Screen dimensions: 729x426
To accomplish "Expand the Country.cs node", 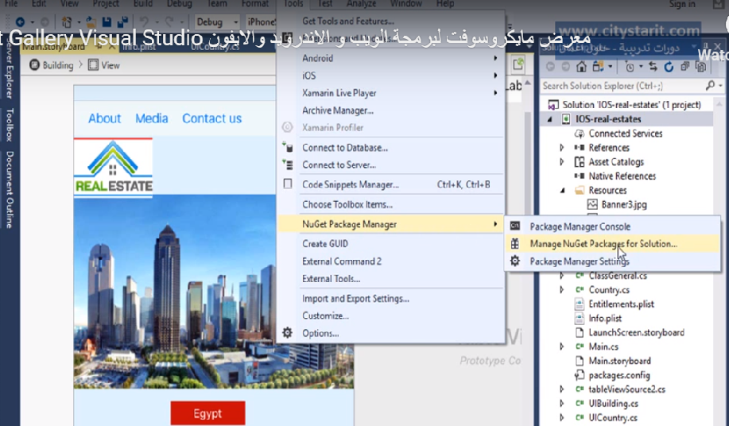I will pyautogui.click(x=561, y=290).
